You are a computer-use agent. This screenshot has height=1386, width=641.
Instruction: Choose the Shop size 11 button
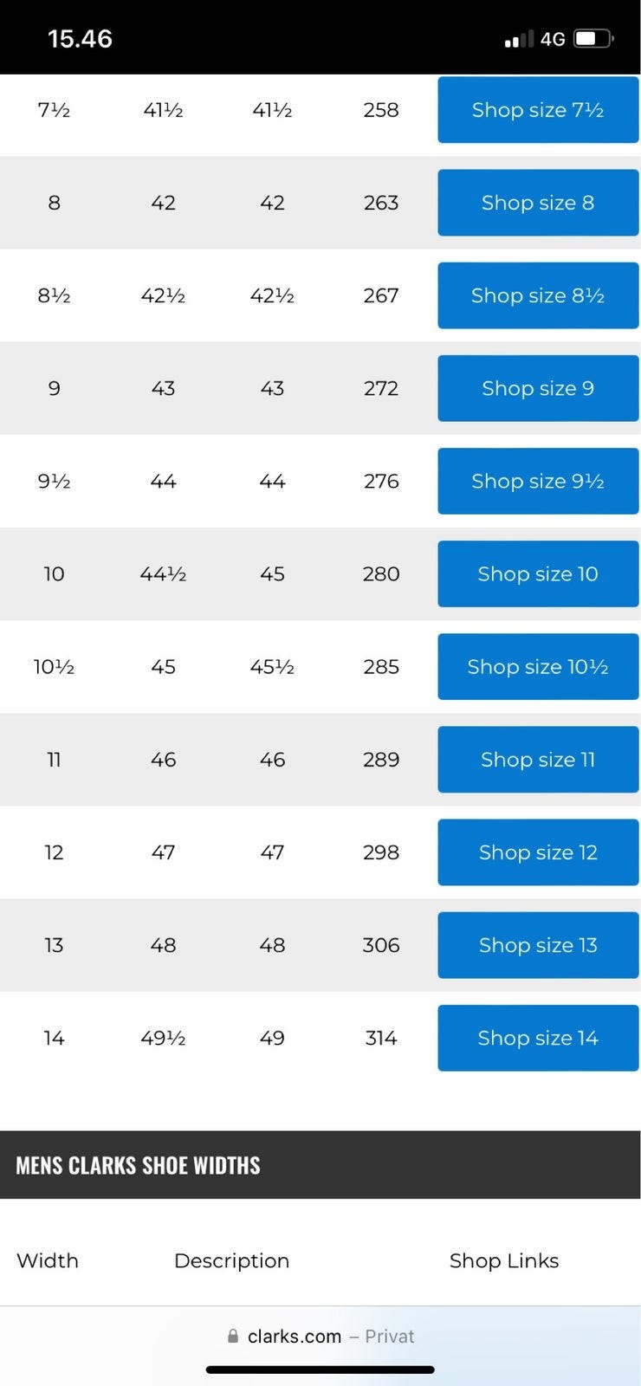click(x=538, y=759)
